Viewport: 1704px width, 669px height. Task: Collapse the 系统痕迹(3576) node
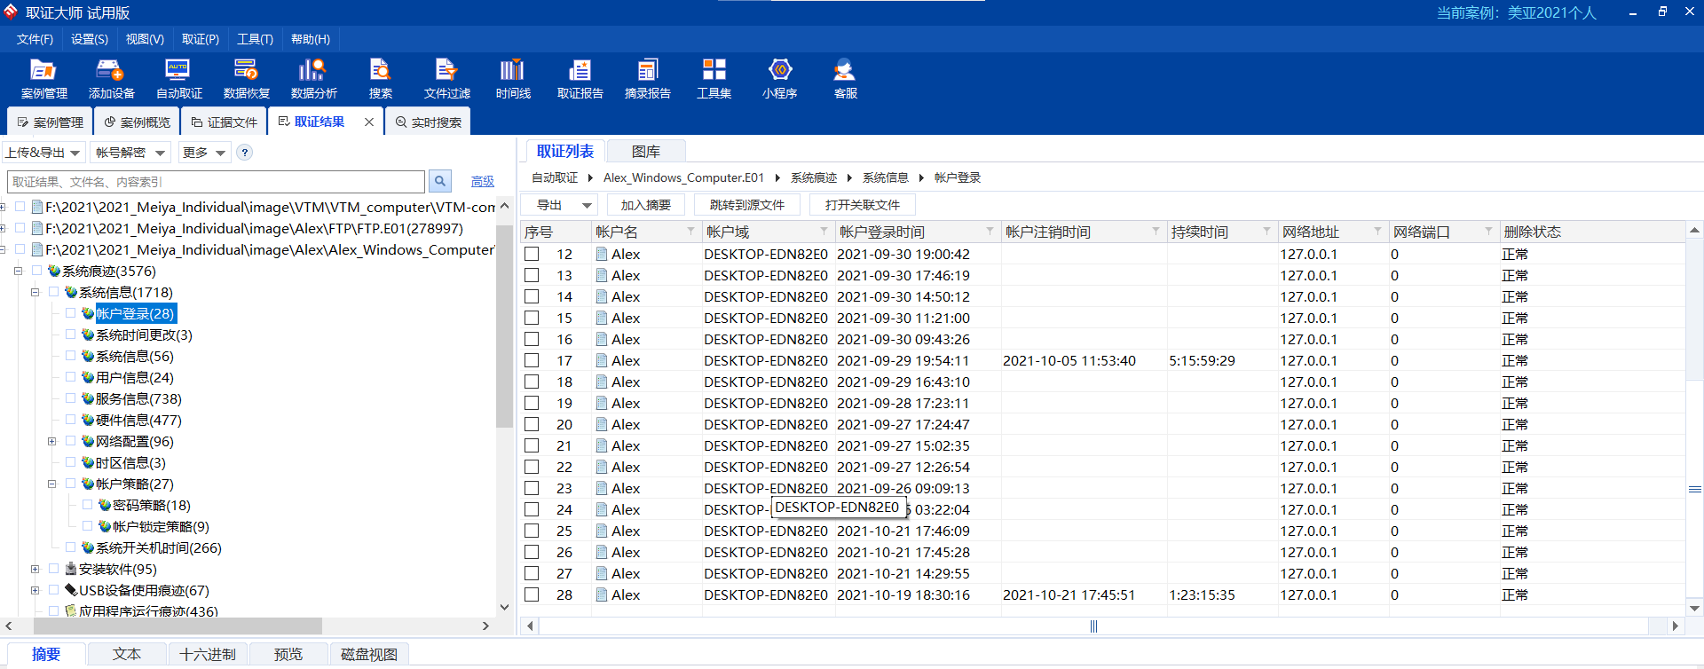pyautogui.click(x=18, y=271)
